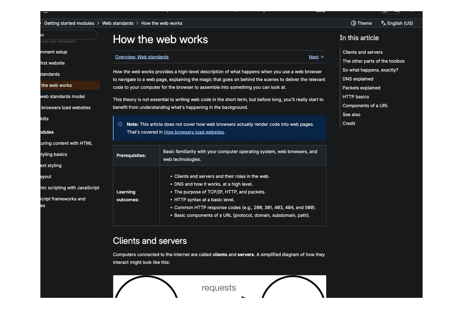Screen dimensions: 463x309
Task: Click the Clients and servers body heading
Action: point(150,241)
